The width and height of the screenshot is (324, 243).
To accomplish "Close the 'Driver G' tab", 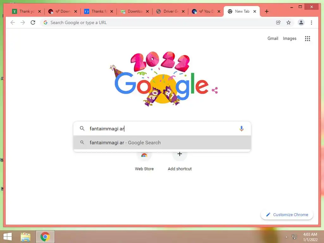I will click(183, 11).
